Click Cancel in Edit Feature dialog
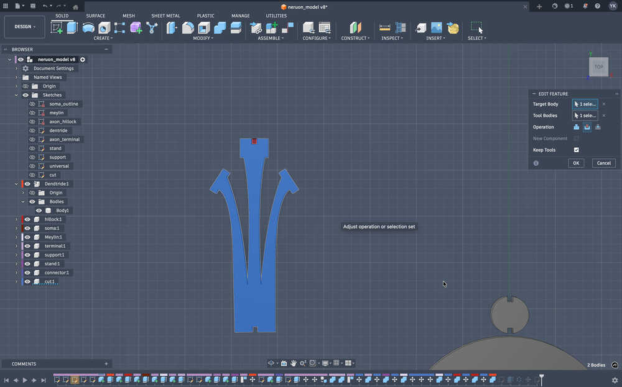 604,163
